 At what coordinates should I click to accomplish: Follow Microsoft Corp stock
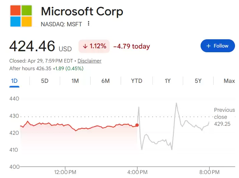(218, 46)
